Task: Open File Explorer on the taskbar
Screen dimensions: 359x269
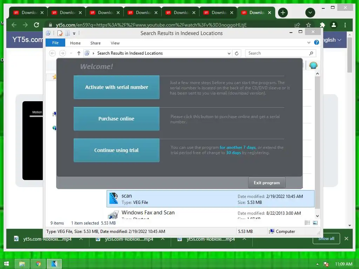Action: 22,264
